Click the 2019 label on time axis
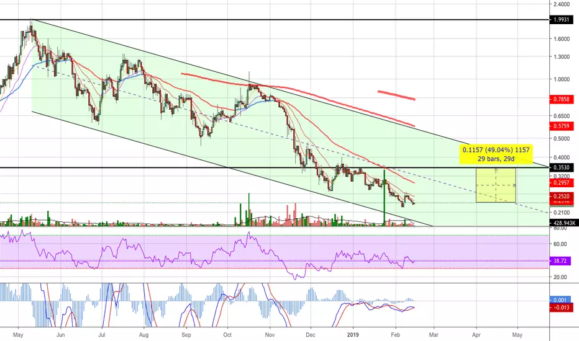This screenshot has width=579, height=341. [x=353, y=335]
